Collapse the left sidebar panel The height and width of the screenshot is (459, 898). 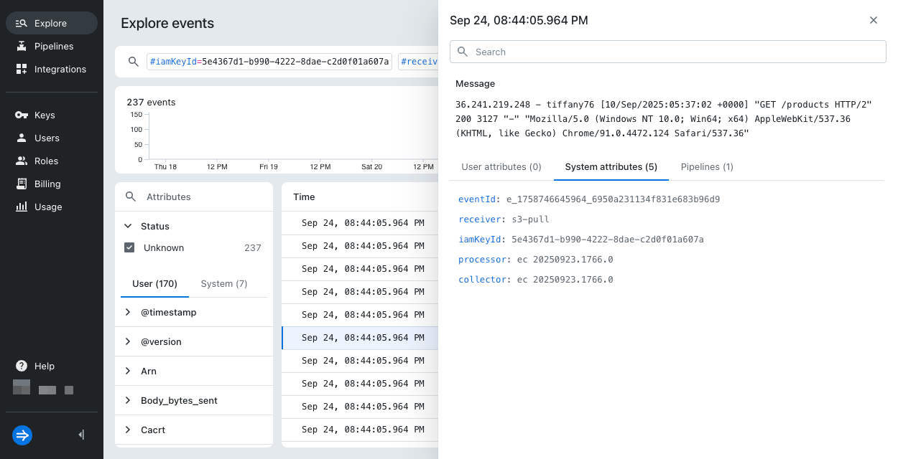pos(81,435)
